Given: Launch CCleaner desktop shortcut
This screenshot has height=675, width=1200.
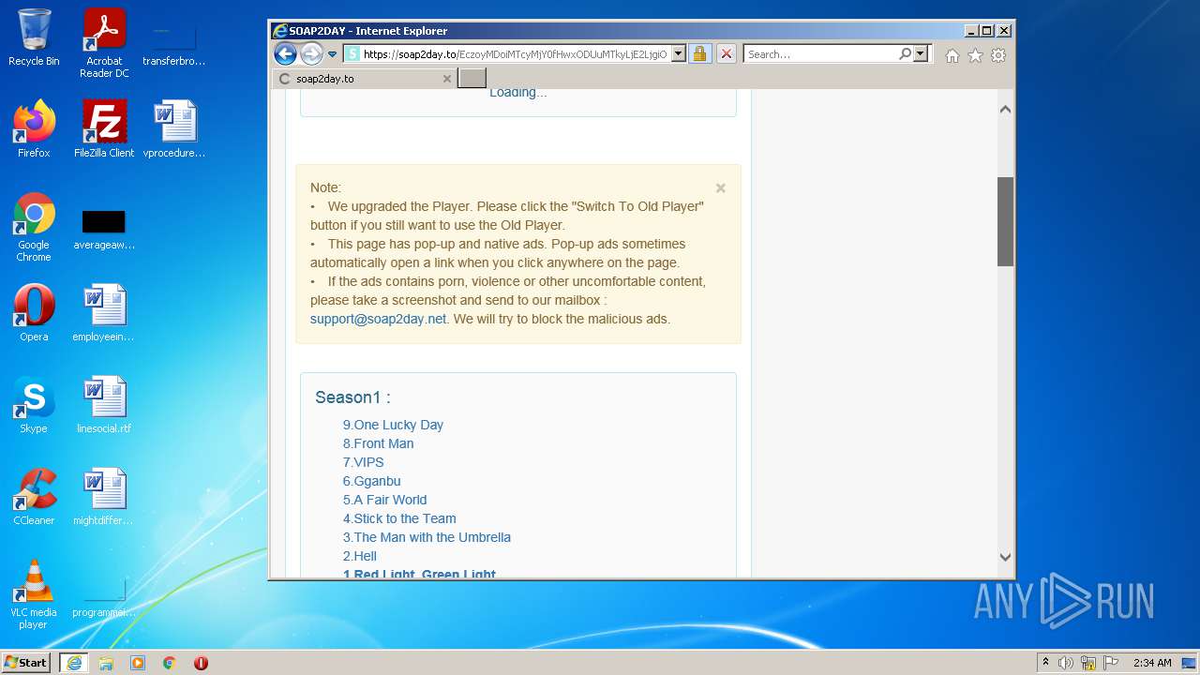Looking at the screenshot, I should [x=34, y=497].
